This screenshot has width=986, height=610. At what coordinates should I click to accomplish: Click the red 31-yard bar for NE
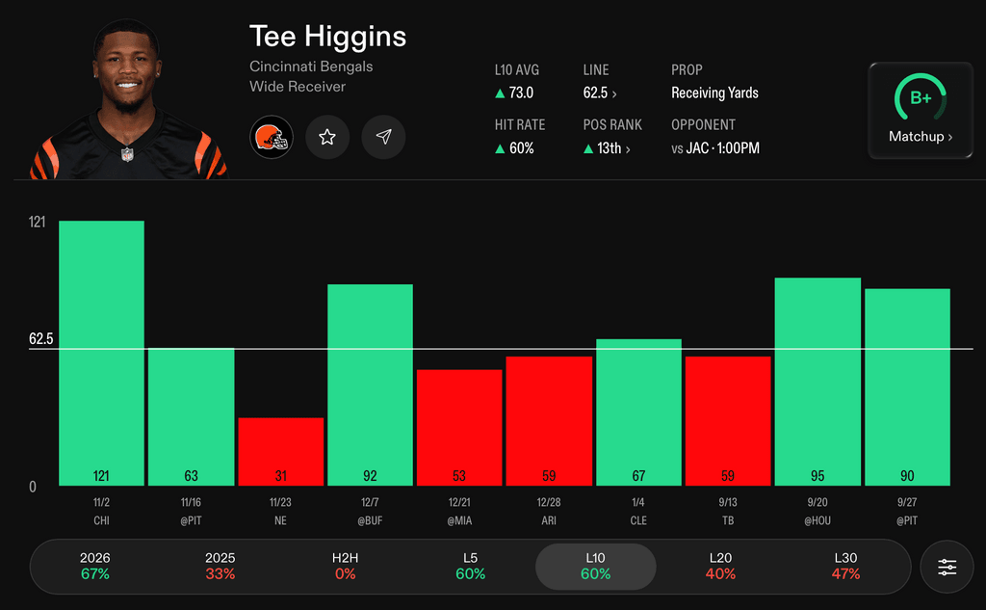[x=280, y=451]
